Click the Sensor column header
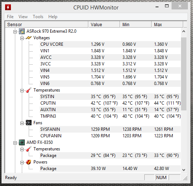Screen dimensions: 193x186 (47, 24)
